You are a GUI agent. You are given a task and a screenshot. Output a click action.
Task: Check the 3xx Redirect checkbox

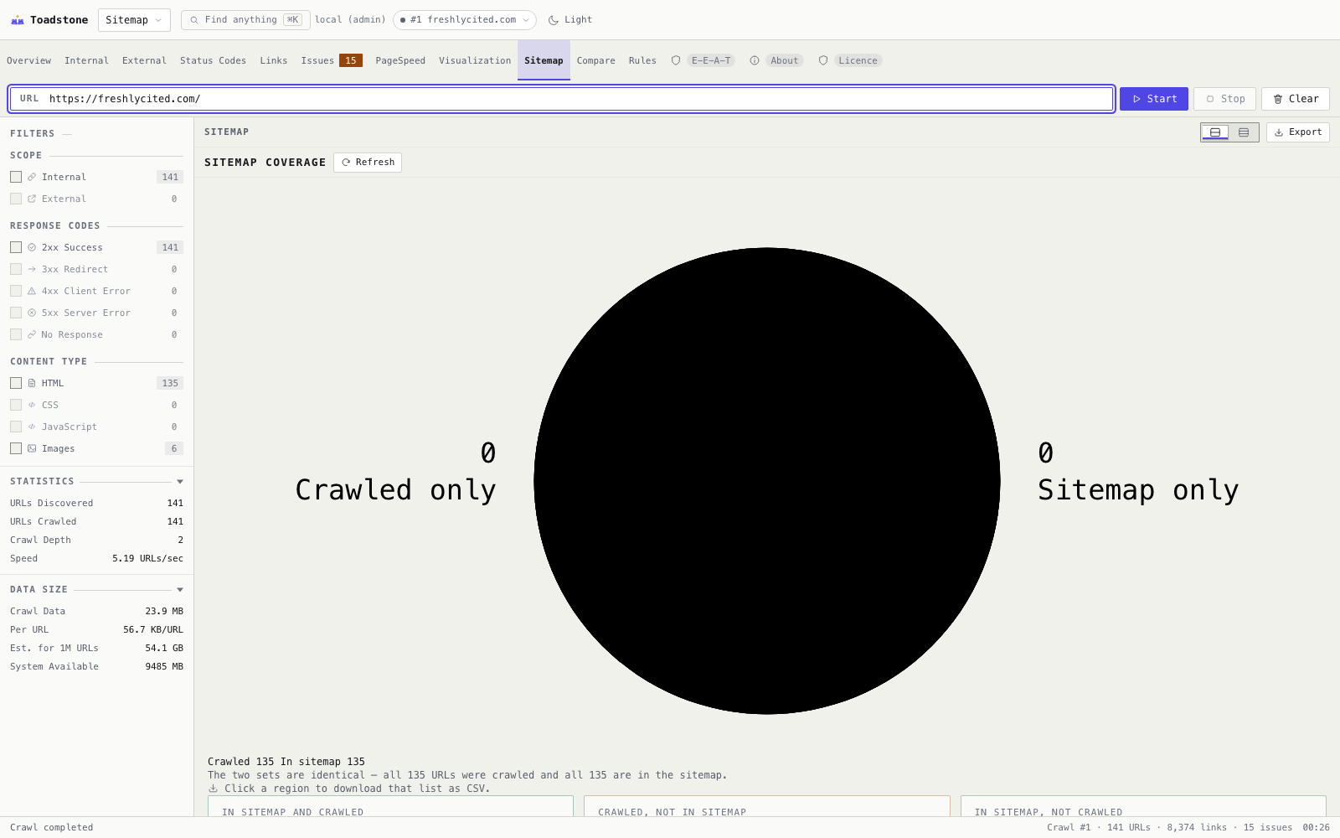pyautogui.click(x=16, y=269)
